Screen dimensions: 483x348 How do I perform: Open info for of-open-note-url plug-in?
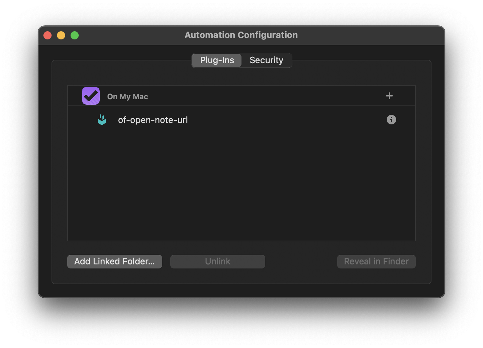[x=391, y=120]
